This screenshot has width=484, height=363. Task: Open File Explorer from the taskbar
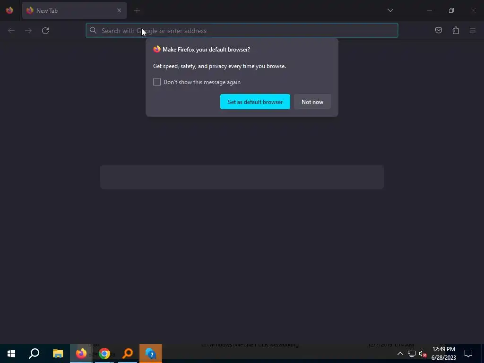pyautogui.click(x=58, y=354)
